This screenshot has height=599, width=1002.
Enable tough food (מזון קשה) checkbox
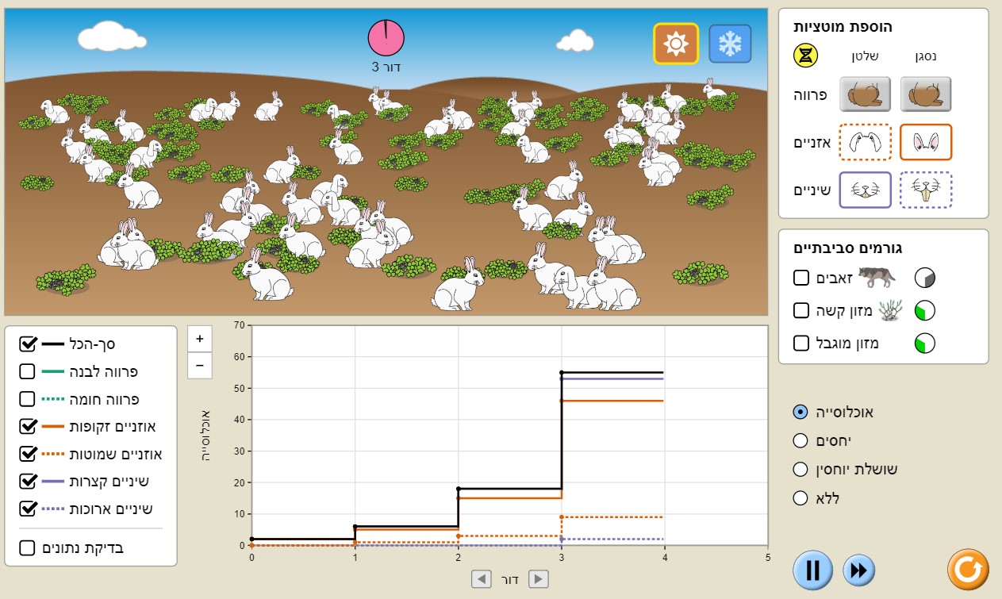click(x=801, y=310)
